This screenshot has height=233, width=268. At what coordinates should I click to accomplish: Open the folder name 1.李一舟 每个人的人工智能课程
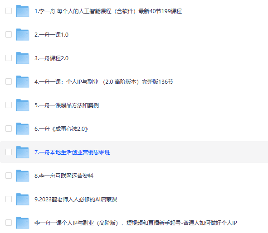point(108,11)
